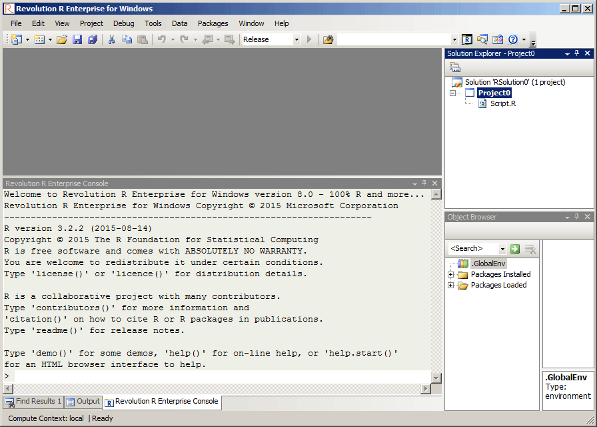Open Solution Explorer window position menu arrow
This screenshot has height=427, width=597.
point(567,54)
